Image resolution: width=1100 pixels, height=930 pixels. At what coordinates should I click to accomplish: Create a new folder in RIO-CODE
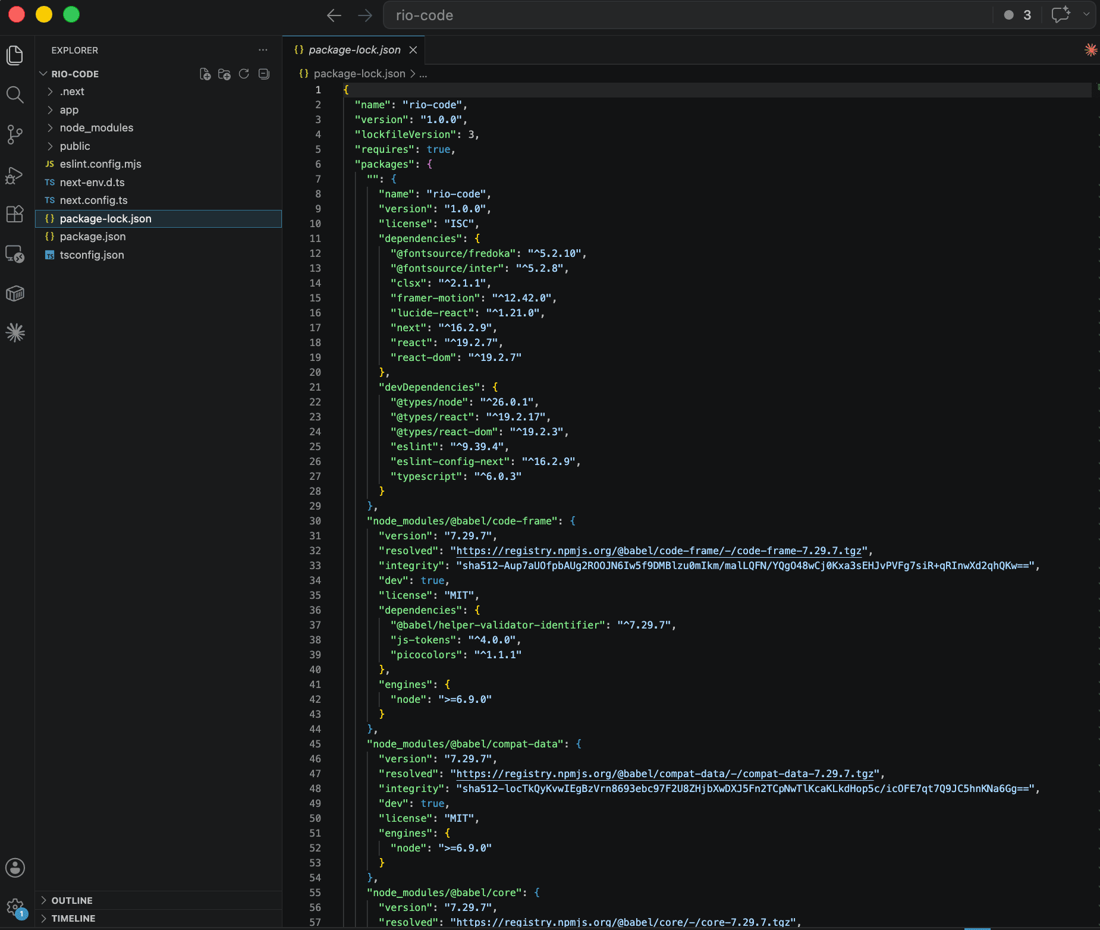coord(224,74)
